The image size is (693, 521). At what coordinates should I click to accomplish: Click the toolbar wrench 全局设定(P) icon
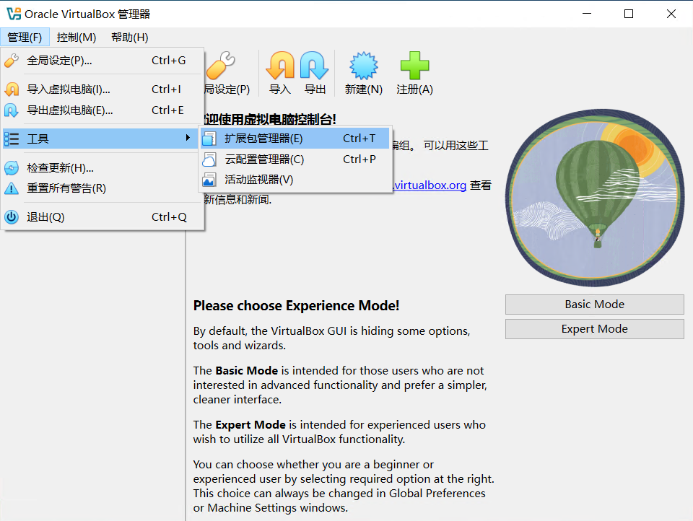pos(222,66)
